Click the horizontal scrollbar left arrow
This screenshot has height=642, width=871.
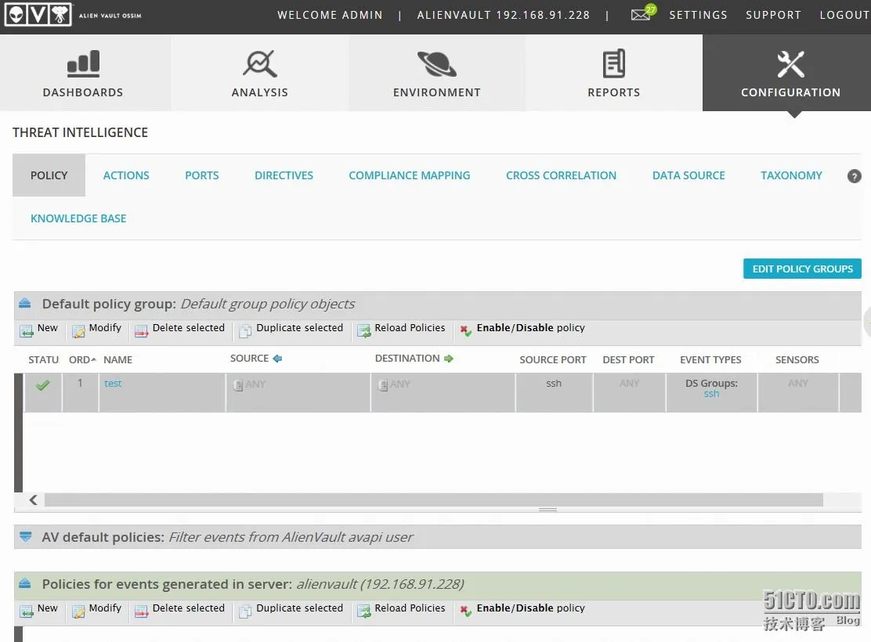[x=34, y=500]
